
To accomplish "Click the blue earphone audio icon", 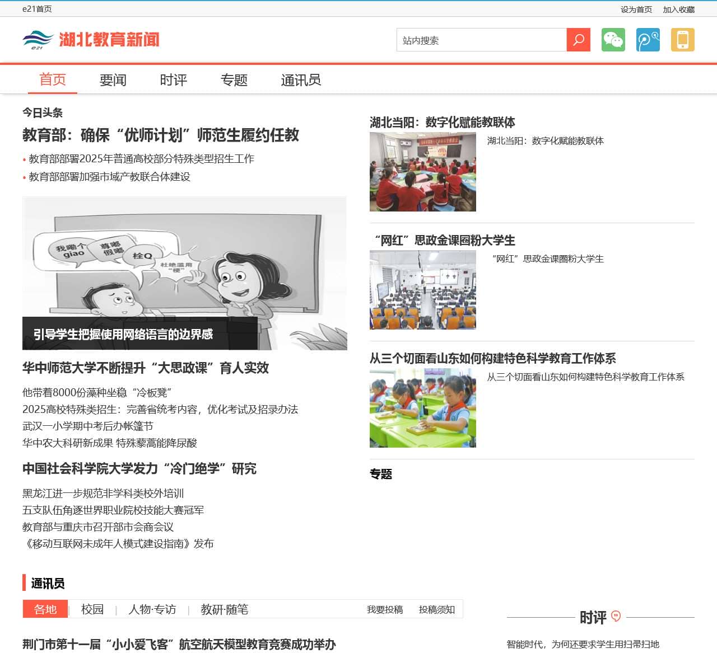I will coord(648,40).
